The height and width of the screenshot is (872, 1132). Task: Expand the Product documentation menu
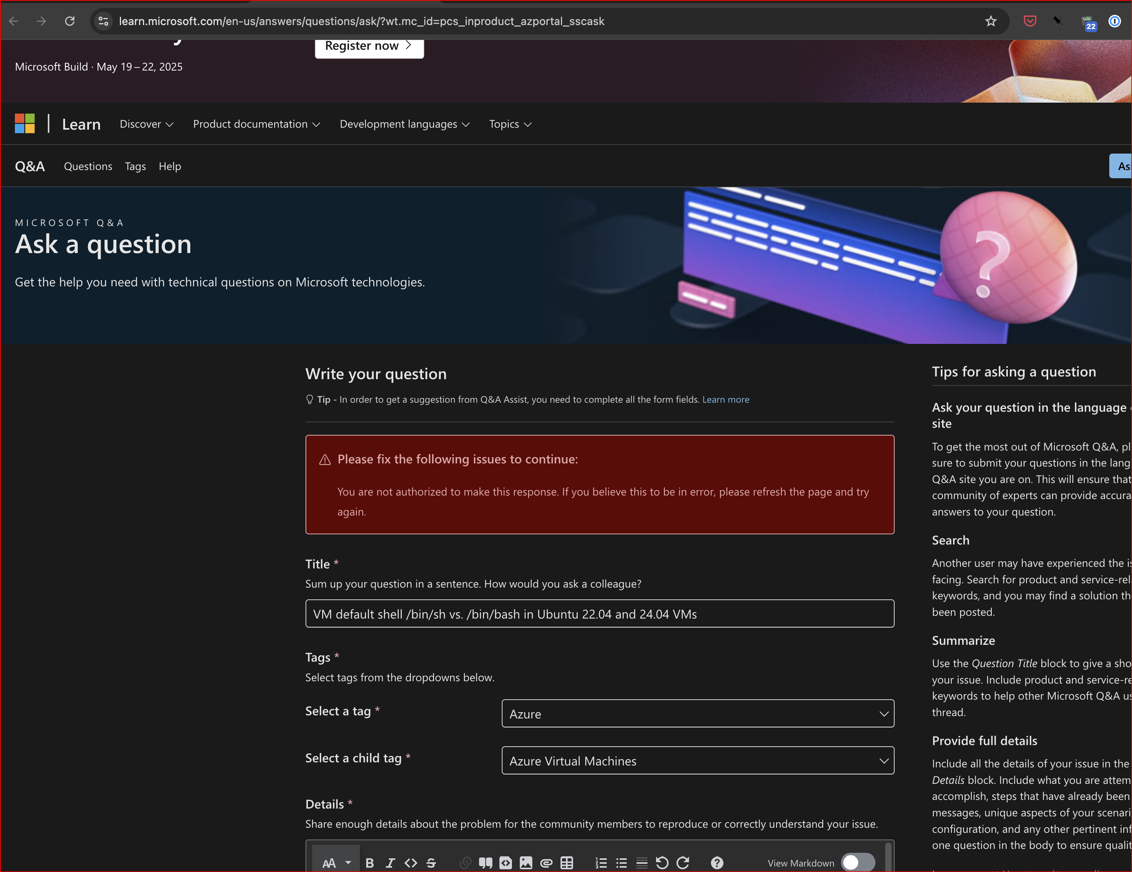(x=257, y=124)
